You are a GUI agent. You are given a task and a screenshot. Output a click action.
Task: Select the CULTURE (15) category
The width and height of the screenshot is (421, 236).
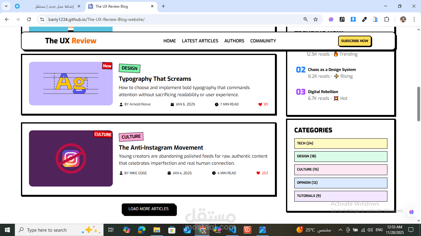(341, 170)
